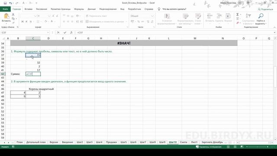Screen dimensions: 277x156
Task: Switch to Формулы ribbon tab
Action: pyautogui.click(x=79, y=9)
